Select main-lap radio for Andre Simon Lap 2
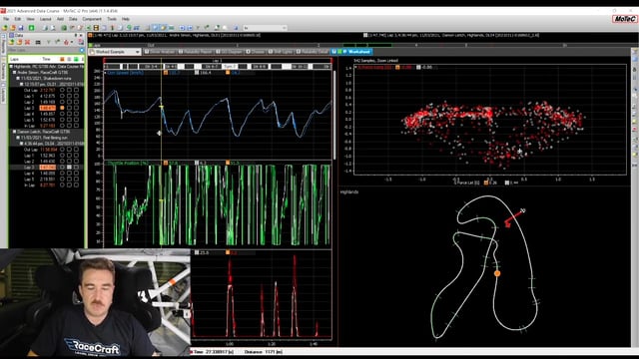 pyautogui.click(x=62, y=102)
